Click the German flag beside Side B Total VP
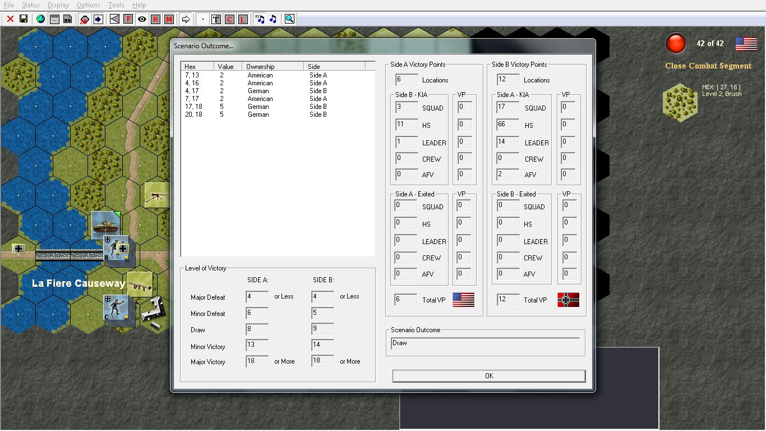The width and height of the screenshot is (766, 431). point(568,300)
